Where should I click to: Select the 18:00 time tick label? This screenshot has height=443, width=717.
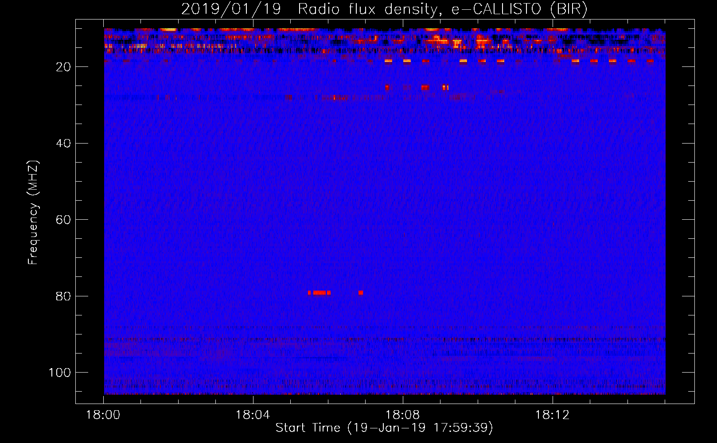pos(103,415)
